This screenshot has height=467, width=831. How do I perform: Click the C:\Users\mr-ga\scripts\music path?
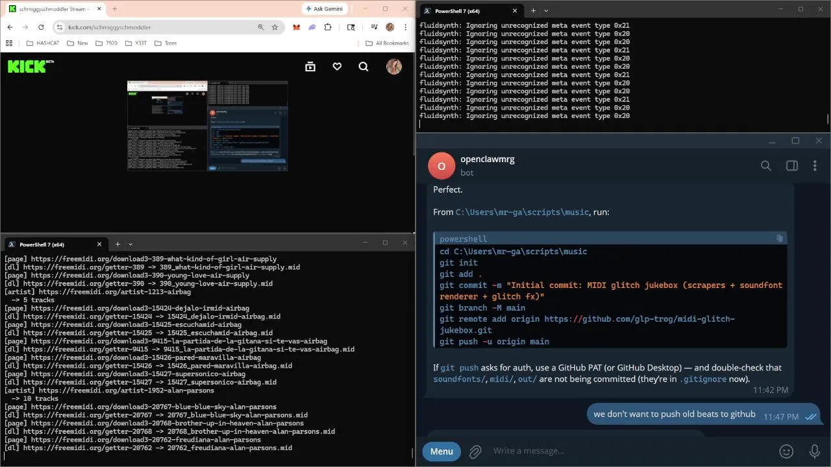[x=522, y=212]
